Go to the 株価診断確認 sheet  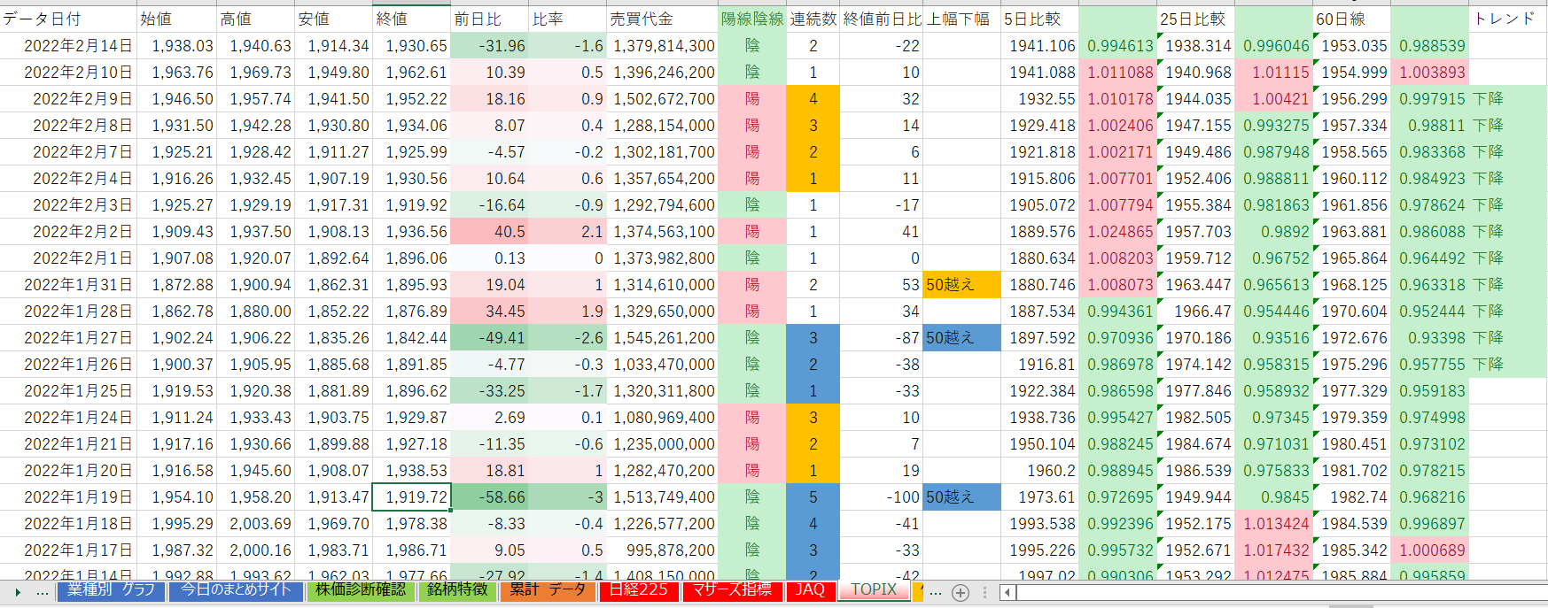361,589
